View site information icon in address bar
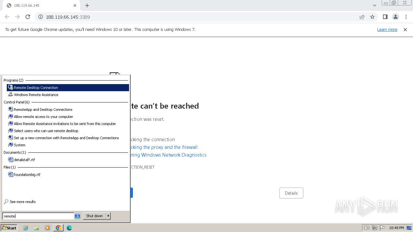This screenshot has height=232, width=413. (41, 17)
